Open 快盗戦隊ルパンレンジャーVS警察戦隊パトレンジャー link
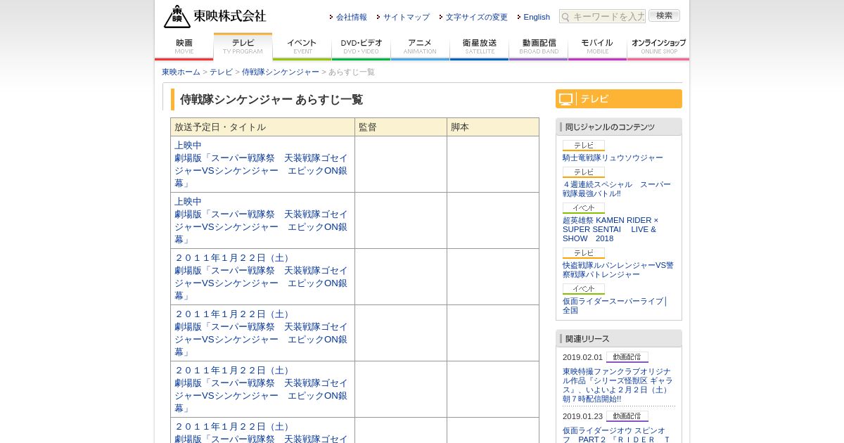 point(618,269)
